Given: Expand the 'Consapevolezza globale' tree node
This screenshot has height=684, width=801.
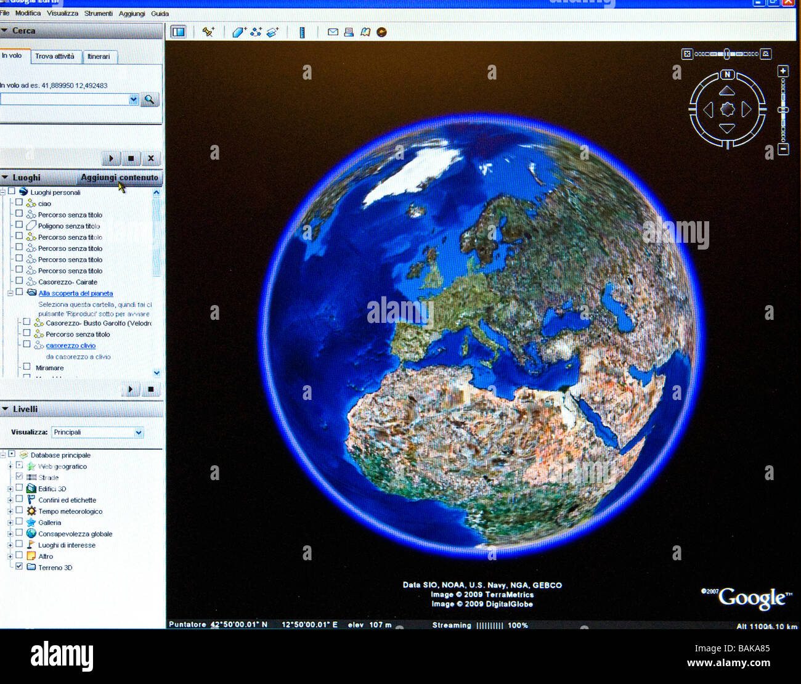Looking at the screenshot, I should click(10, 534).
